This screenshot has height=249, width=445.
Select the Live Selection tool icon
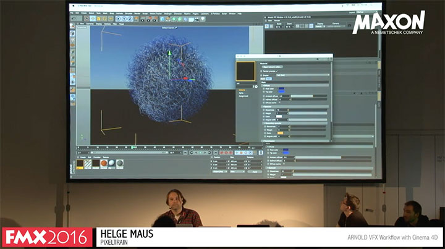(x=87, y=19)
